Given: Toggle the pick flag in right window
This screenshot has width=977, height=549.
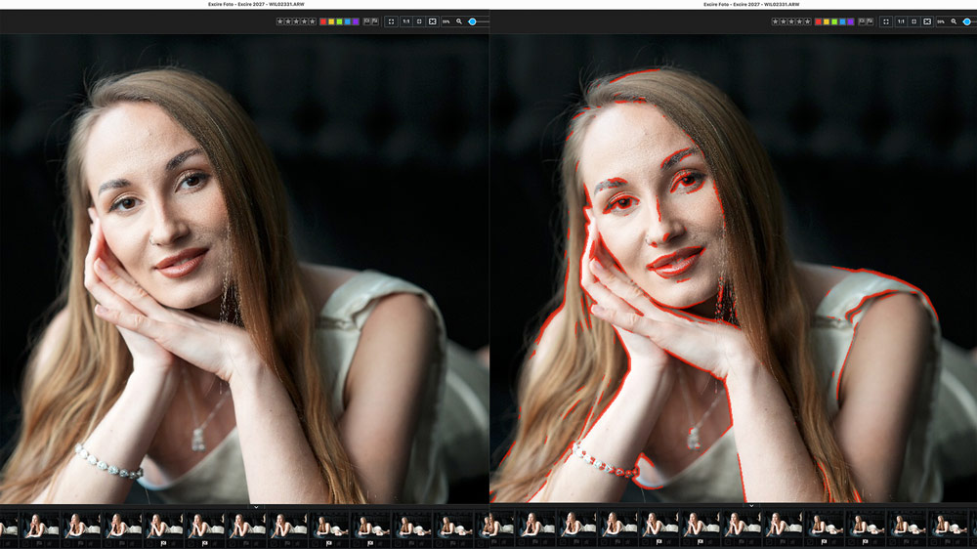Looking at the screenshot, I should click(x=862, y=21).
